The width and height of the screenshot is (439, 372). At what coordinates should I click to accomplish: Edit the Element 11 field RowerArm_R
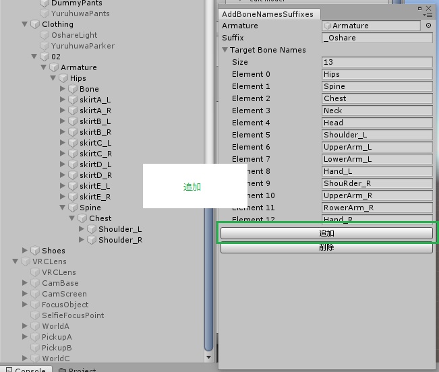(x=377, y=208)
